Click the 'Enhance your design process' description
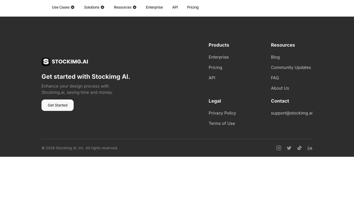Image resolution: width=354 pixels, height=199 pixels. 77,89
